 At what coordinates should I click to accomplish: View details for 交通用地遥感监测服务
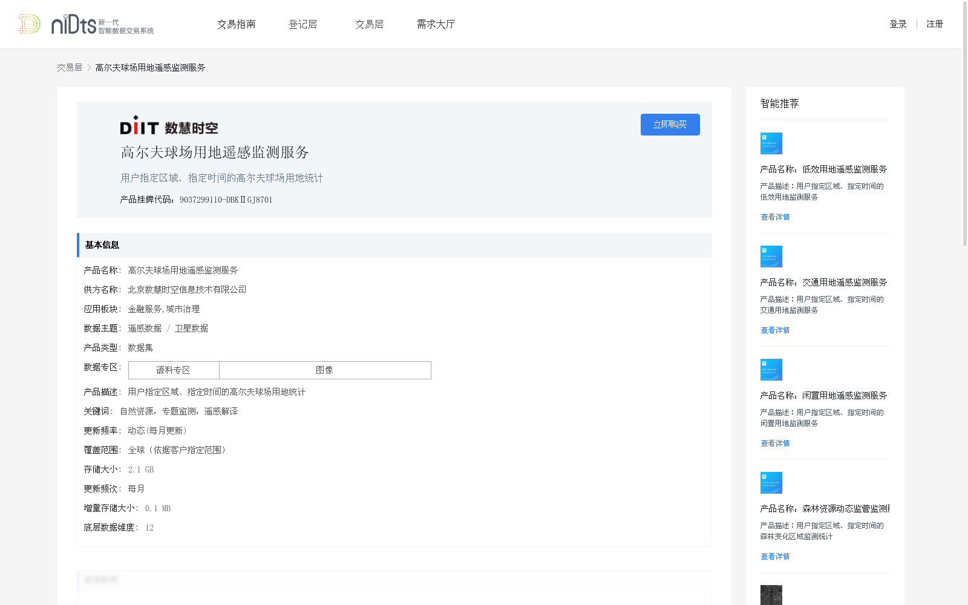coord(775,330)
